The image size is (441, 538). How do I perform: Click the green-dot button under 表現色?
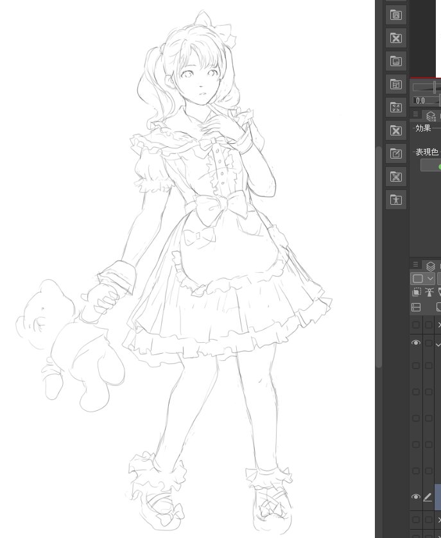[431, 166]
